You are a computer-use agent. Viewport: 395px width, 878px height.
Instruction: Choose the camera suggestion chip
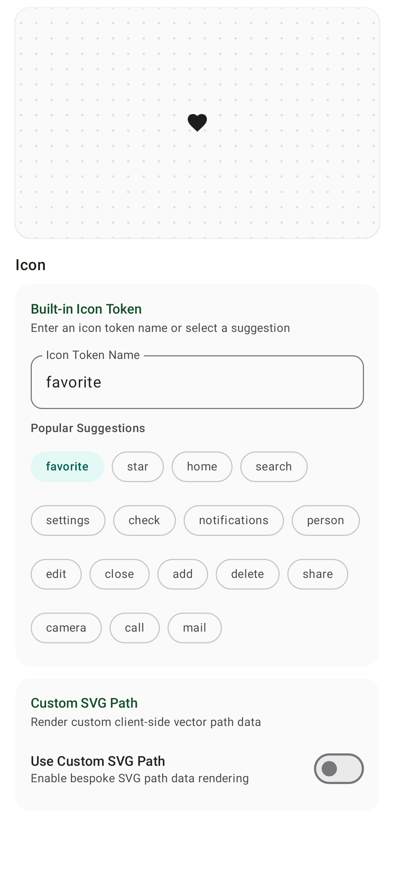tap(66, 628)
